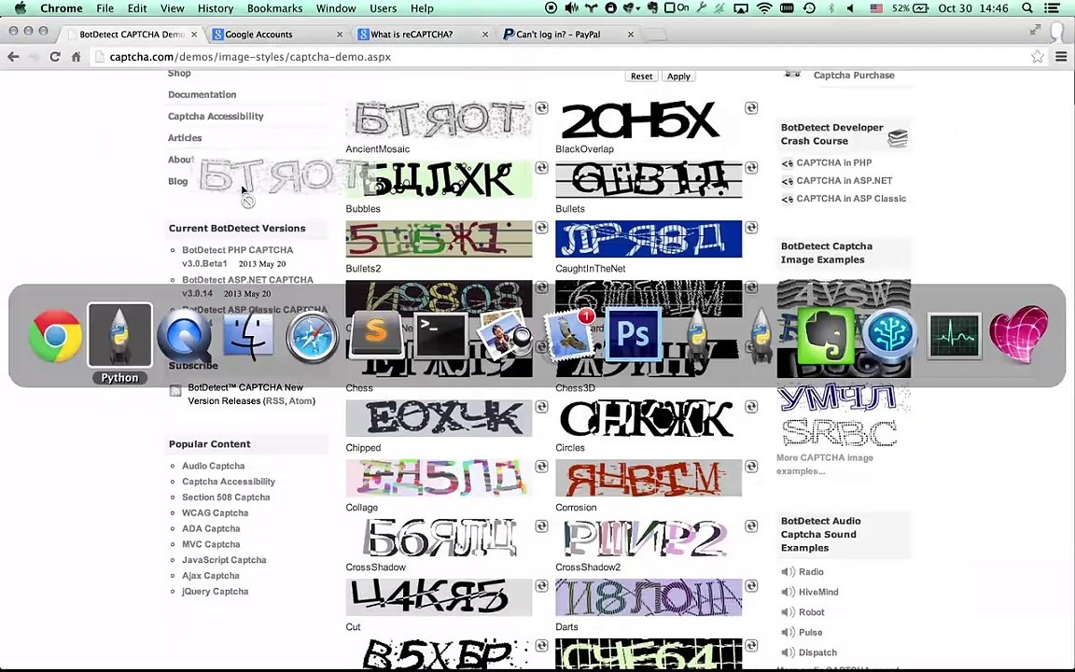The image size is (1075, 672).
Task: Open the CAPTCHA in PHP link
Action: pos(833,162)
